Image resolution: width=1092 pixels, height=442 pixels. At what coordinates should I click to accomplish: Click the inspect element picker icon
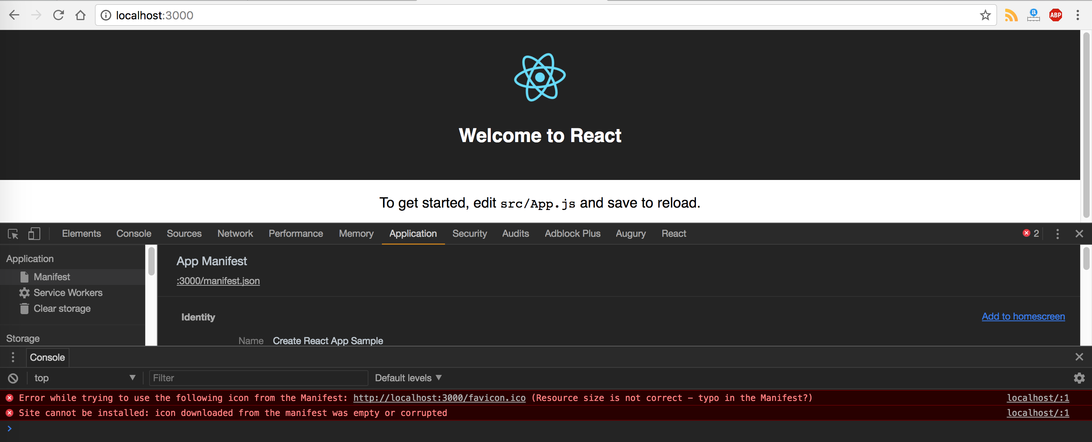click(13, 234)
